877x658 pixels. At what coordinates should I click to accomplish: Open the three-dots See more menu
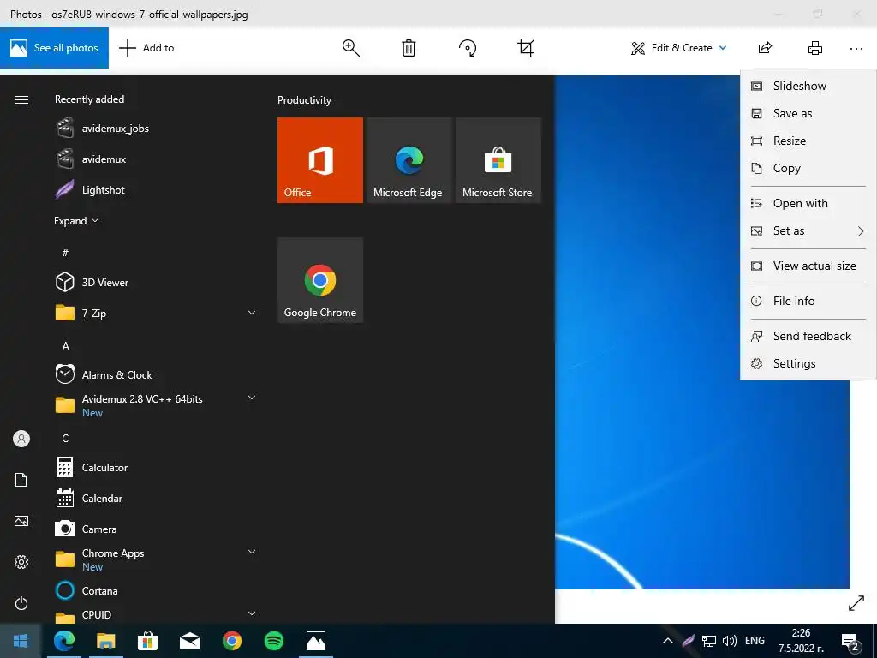[x=856, y=49]
